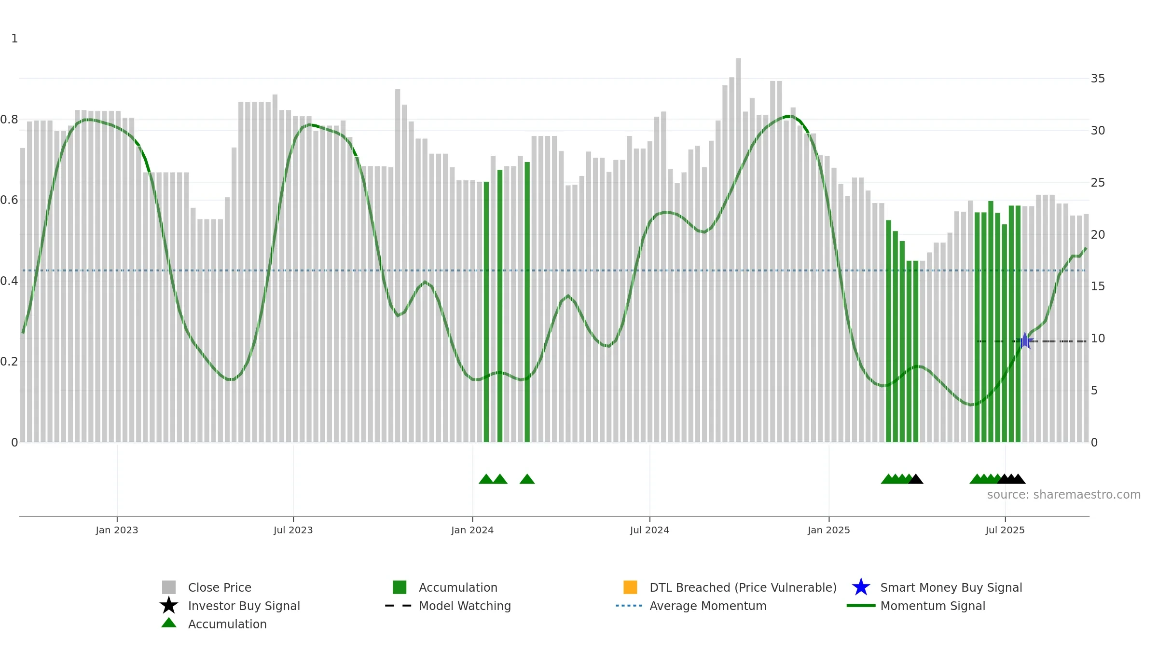Toggle the Close Price legend label
The width and height of the screenshot is (1158, 651).
[220, 587]
